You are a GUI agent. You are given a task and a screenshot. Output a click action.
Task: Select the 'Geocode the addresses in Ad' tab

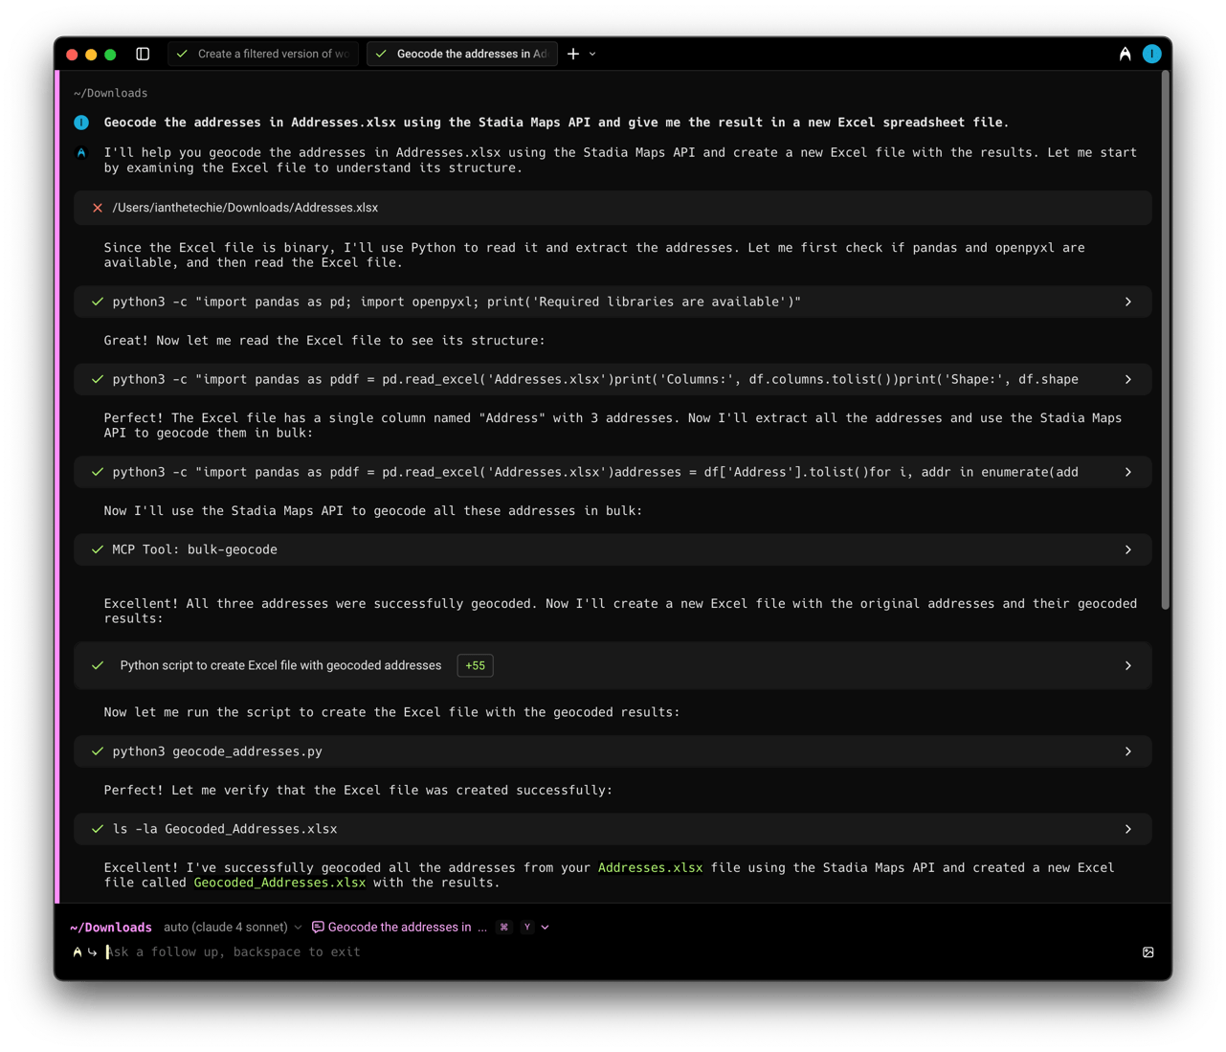[462, 54]
